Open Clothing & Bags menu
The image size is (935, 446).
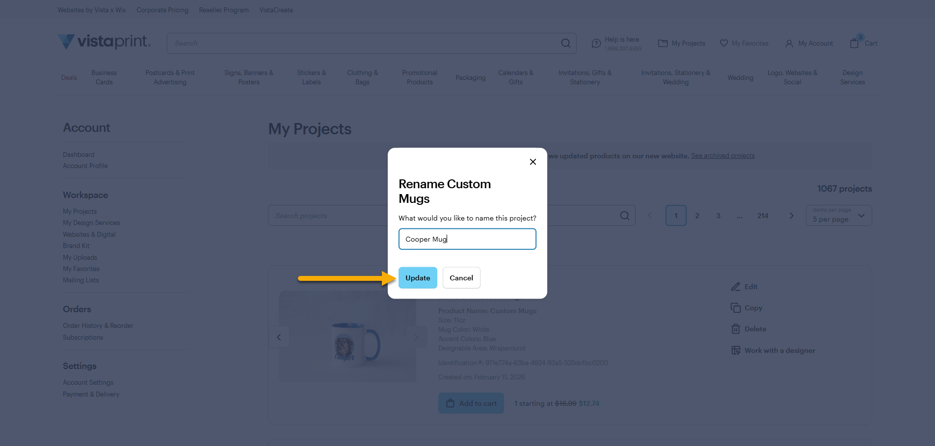click(x=362, y=77)
